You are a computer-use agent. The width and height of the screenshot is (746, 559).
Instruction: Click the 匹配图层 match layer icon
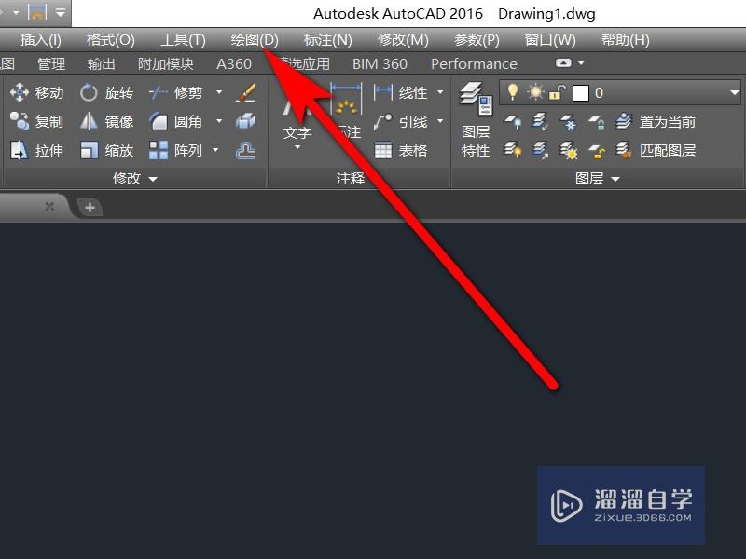[655, 151]
